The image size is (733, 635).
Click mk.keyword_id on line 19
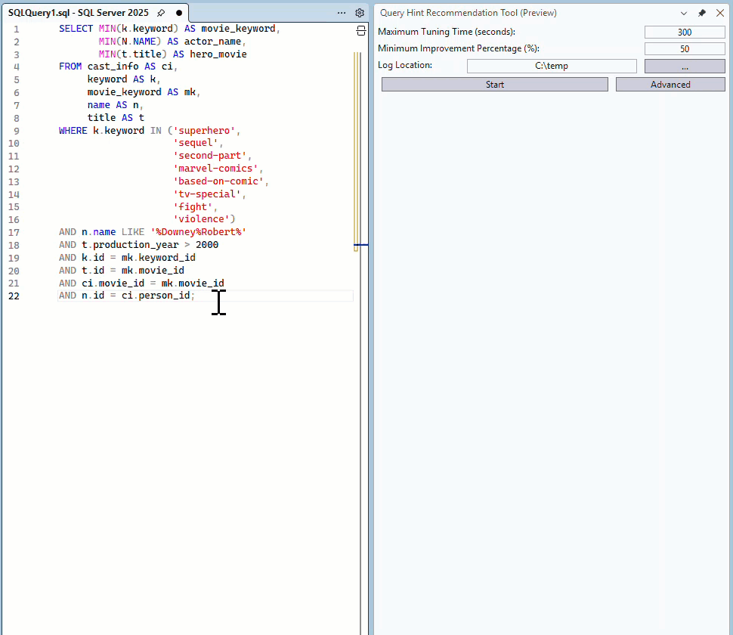tap(159, 258)
